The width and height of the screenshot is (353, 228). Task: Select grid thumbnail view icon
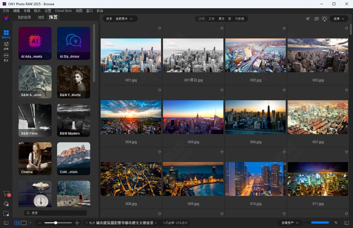[17, 223]
